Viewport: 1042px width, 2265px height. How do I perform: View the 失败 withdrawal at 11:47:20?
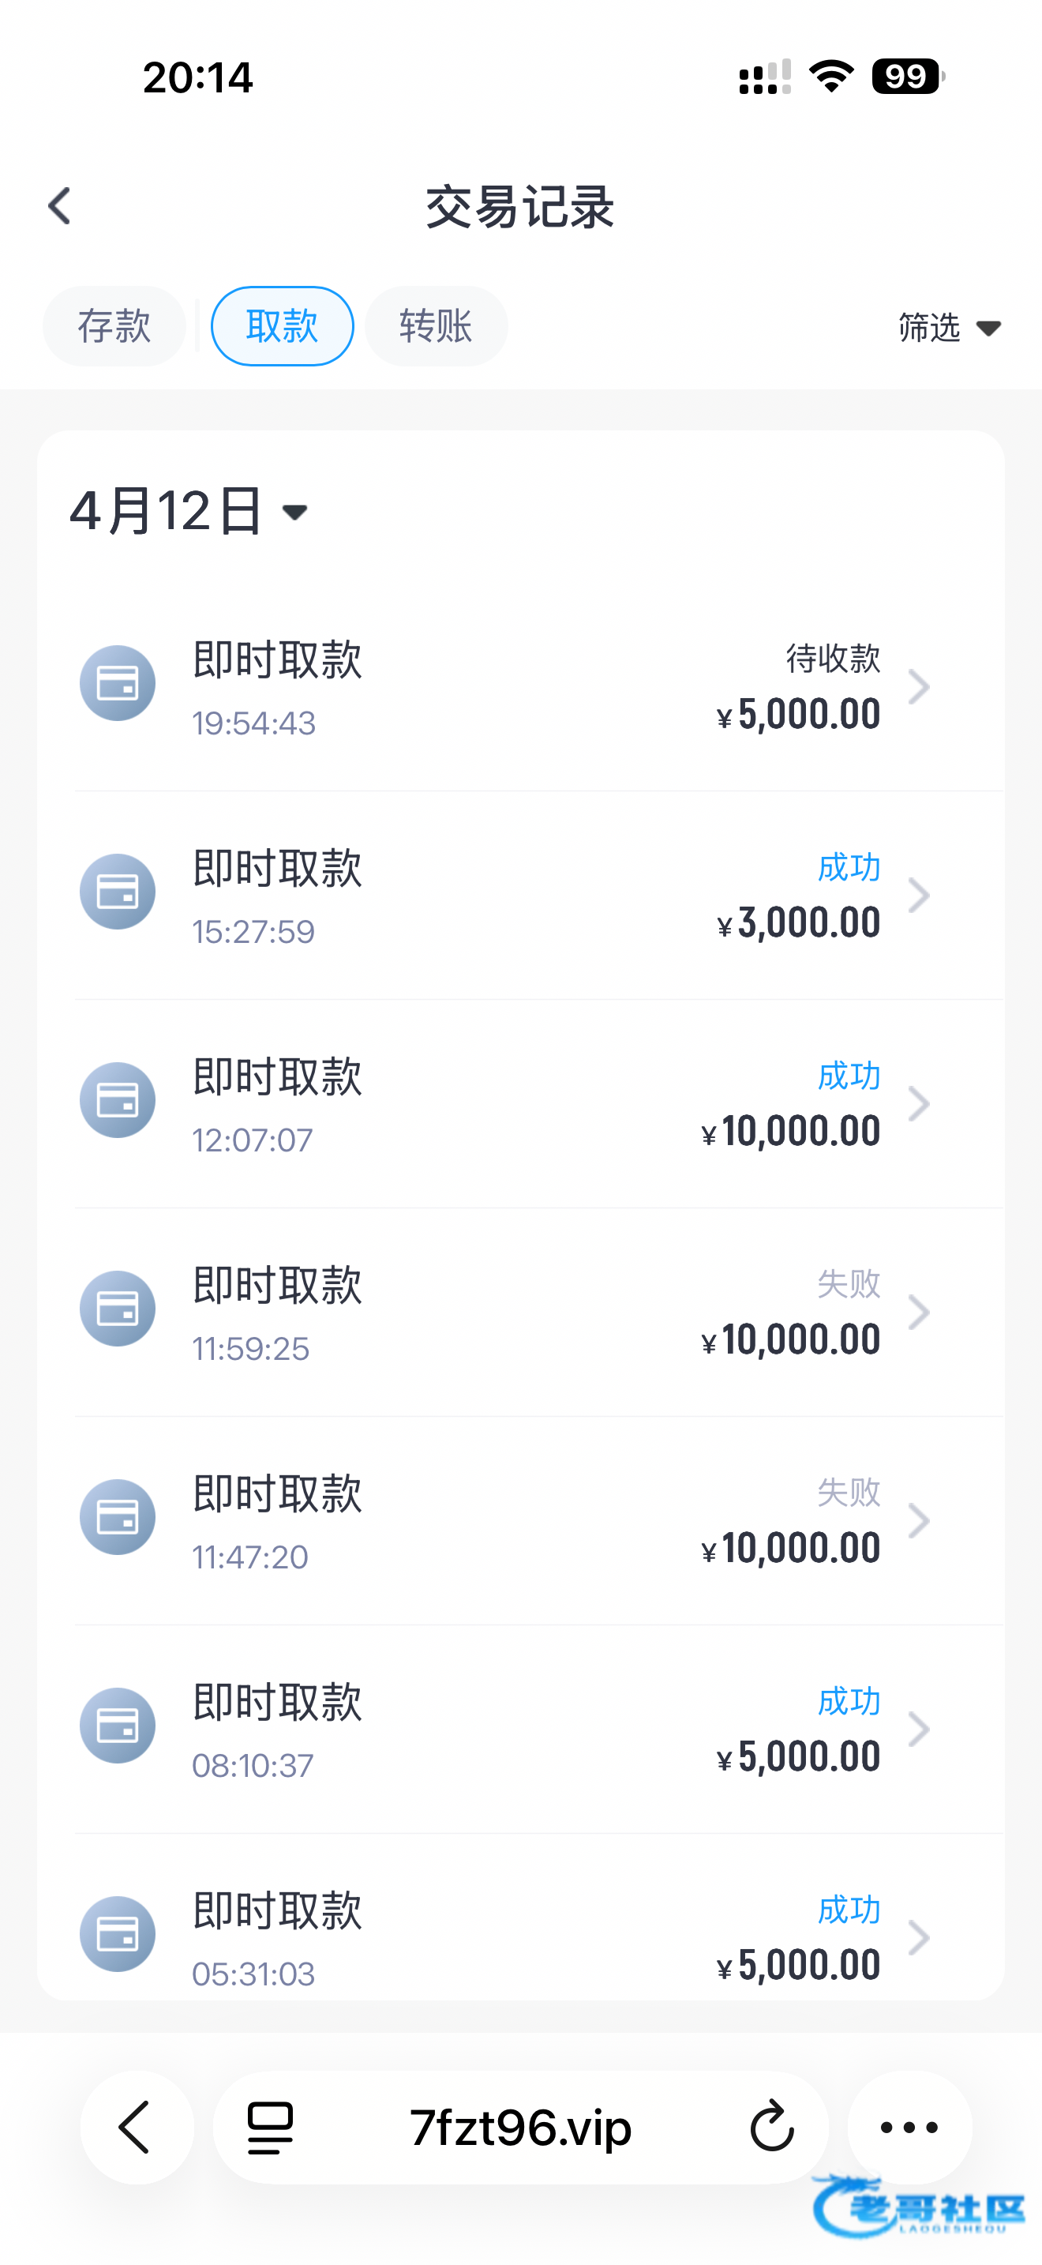click(527, 1521)
